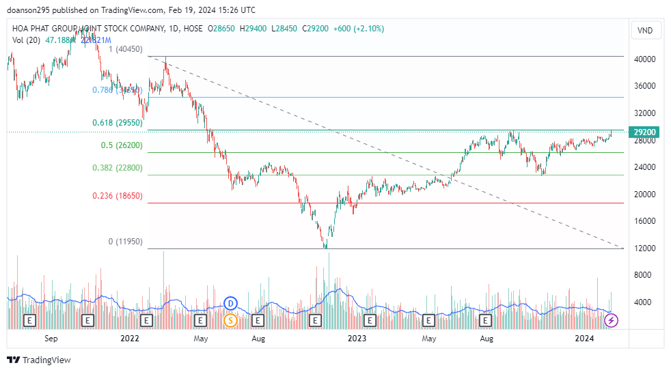This screenshot has height=372, width=671.
Task: Click the Sep time axis label
Action: coord(51,339)
